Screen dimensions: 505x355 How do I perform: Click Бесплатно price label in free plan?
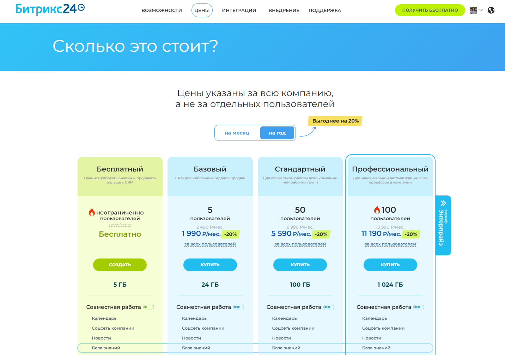pos(120,234)
